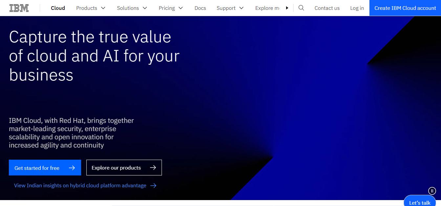Image resolution: width=441 pixels, height=206 pixels.
Task: Open the Docs menu item
Action: click(x=200, y=8)
